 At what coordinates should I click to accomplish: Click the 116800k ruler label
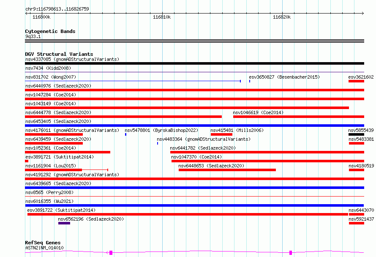click(41, 17)
